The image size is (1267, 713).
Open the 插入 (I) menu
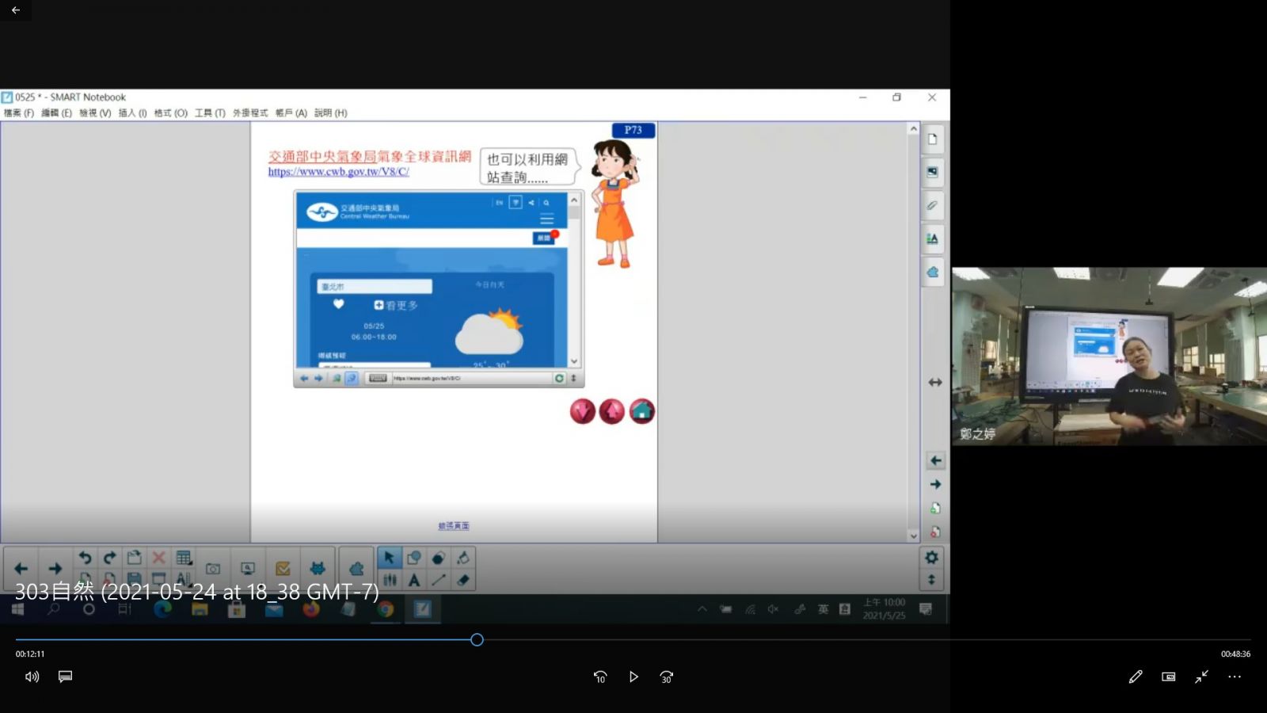132,113
